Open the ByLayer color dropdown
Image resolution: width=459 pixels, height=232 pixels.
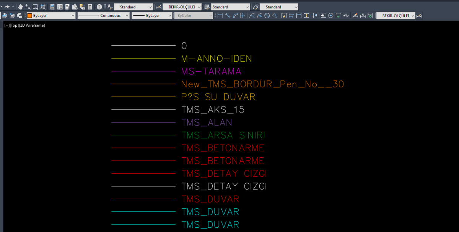click(x=51, y=16)
